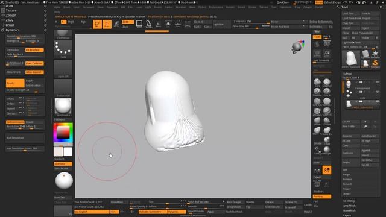Image resolution: width=386 pixels, height=217 pixels.
Task: Select the Transpose brush icon
Action: coord(317,150)
